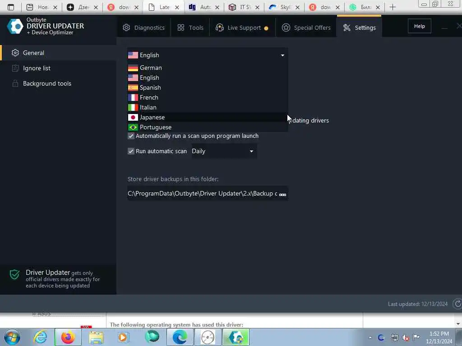Open the Special Offers tab
Viewport: 462px width, 346px height.
pos(306,27)
